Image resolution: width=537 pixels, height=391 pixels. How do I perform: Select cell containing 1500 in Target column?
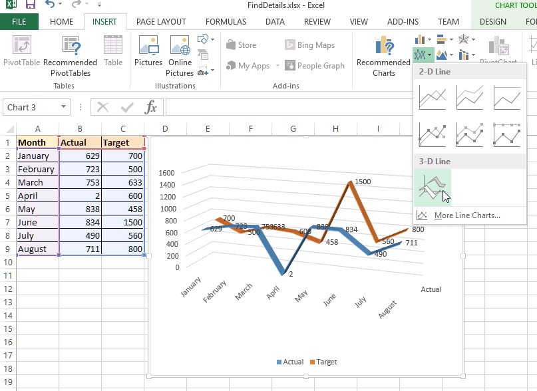(123, 222)
